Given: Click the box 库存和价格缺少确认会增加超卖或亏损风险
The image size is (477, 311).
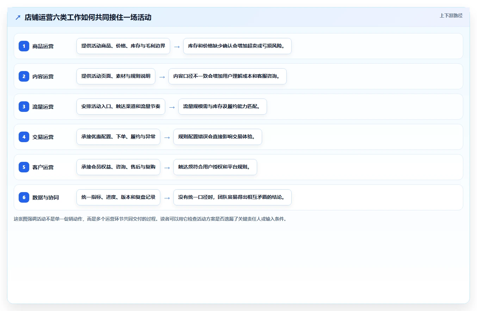Looking at the screenshot, I should [237, 46].
